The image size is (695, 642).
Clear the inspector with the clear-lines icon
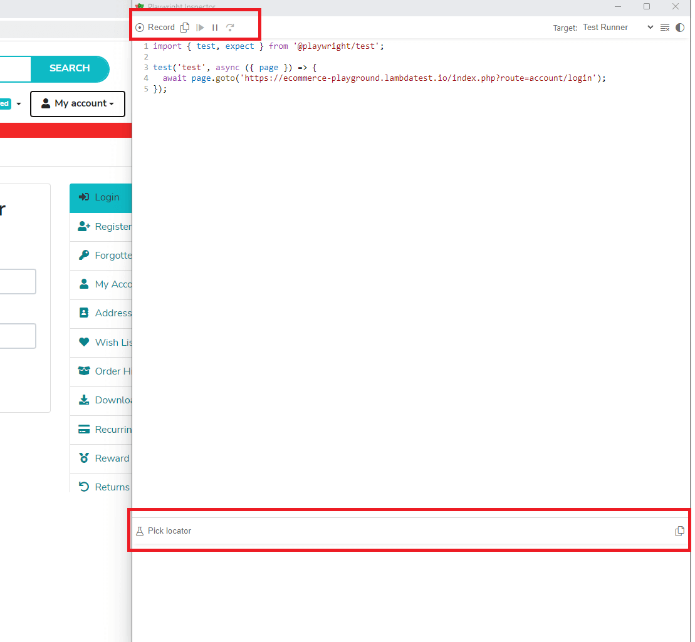click(x=664, y=28)
